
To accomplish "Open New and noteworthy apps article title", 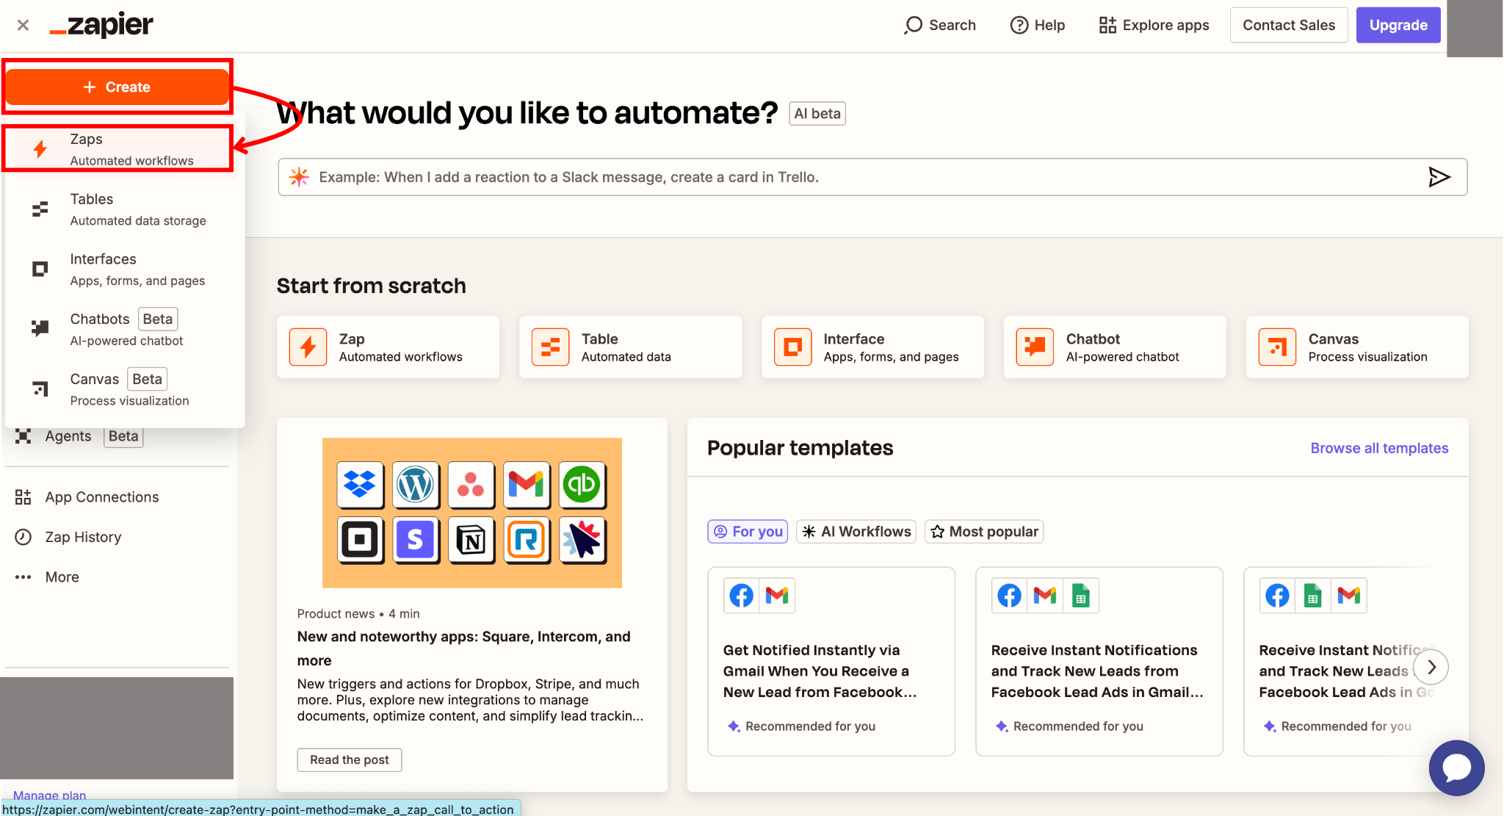I will tap(464, 649).
